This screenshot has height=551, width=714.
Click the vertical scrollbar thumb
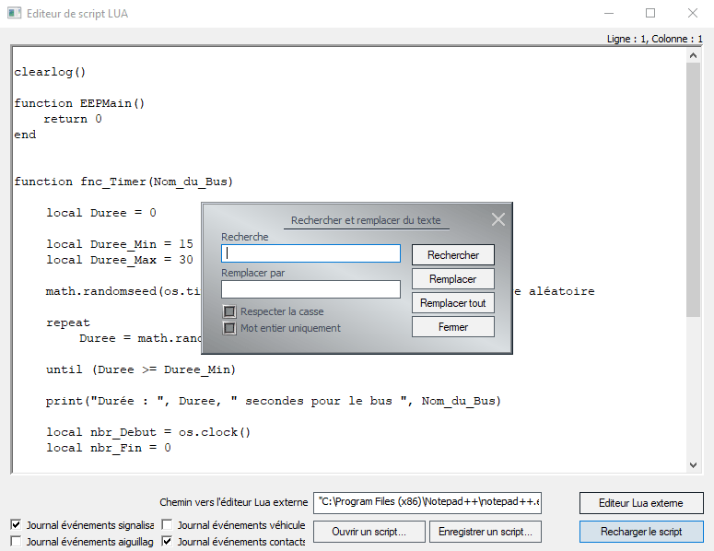693,190
